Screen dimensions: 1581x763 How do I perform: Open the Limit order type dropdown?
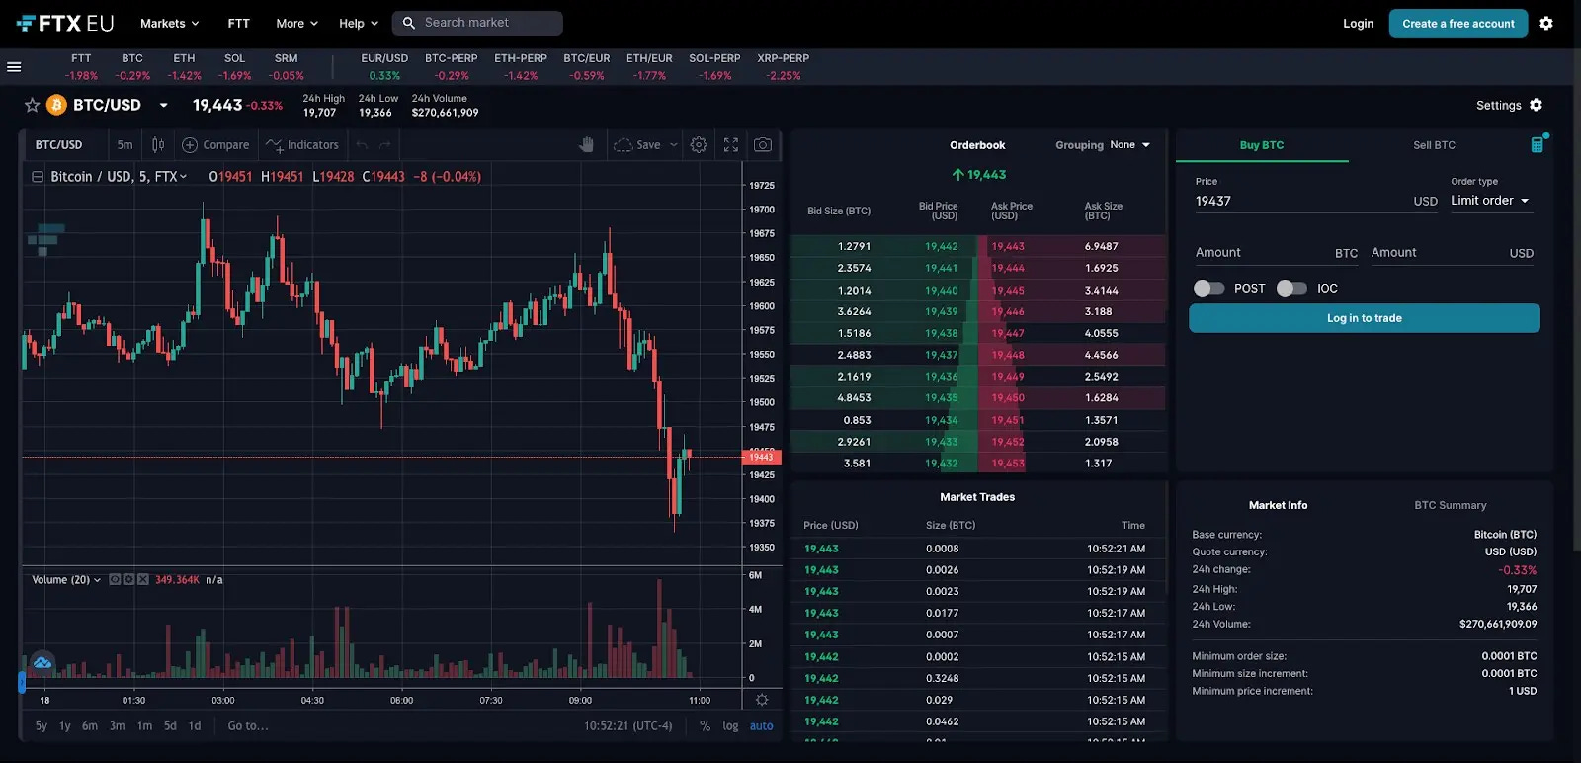point(1490,201)
